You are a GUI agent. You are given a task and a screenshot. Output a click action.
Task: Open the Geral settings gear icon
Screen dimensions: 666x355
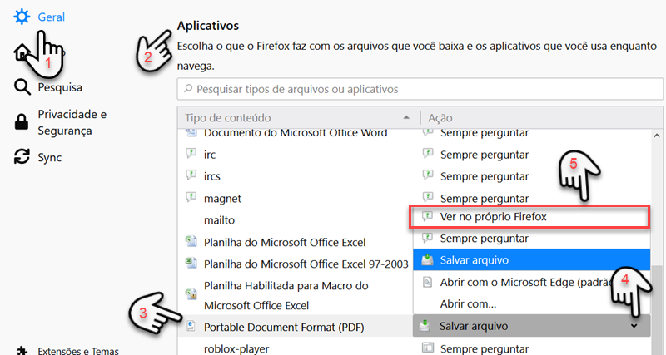[22, 17]
